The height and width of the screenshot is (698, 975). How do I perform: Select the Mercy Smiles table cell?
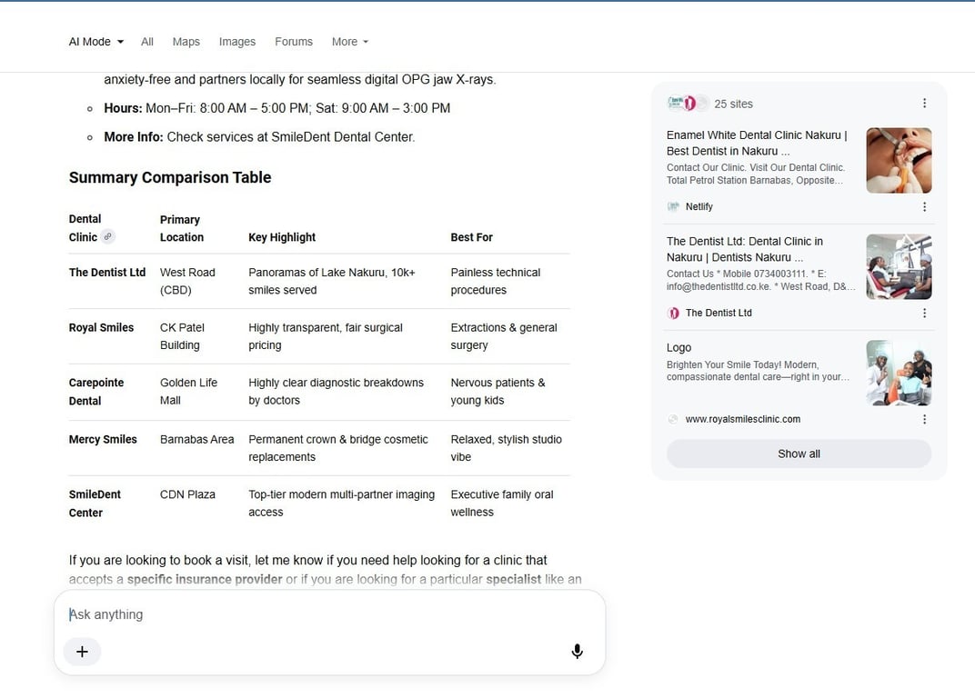tap(103, 440)
